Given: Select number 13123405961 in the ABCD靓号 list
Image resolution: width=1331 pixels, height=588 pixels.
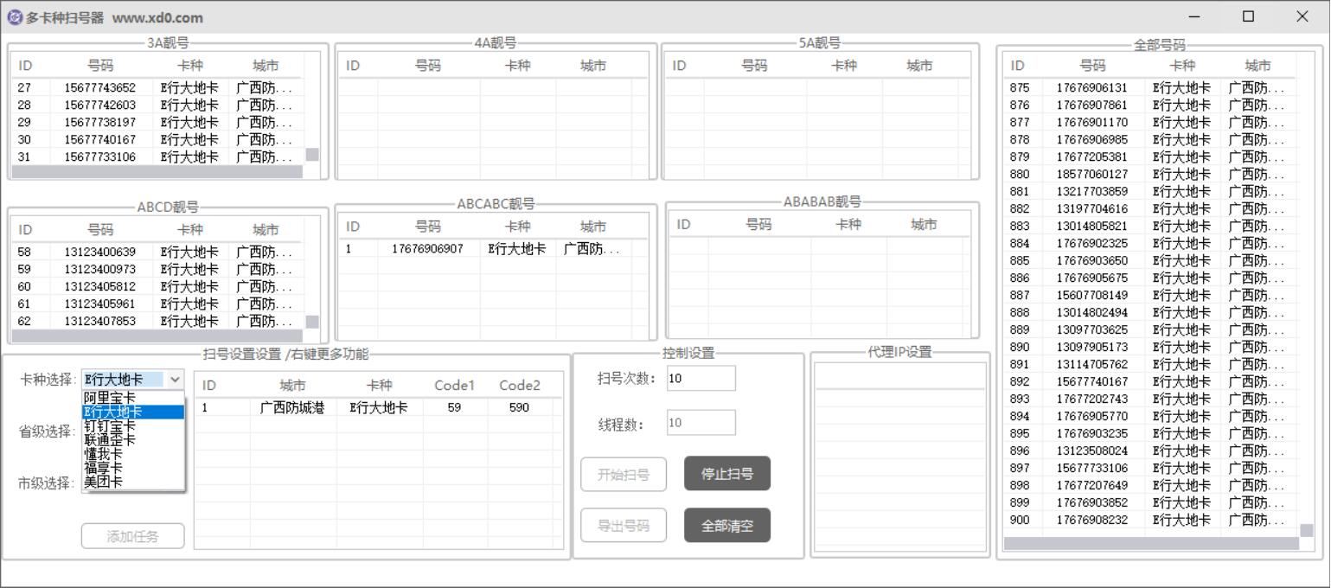Looking at the screenshot, I should (x=100, y=304).
